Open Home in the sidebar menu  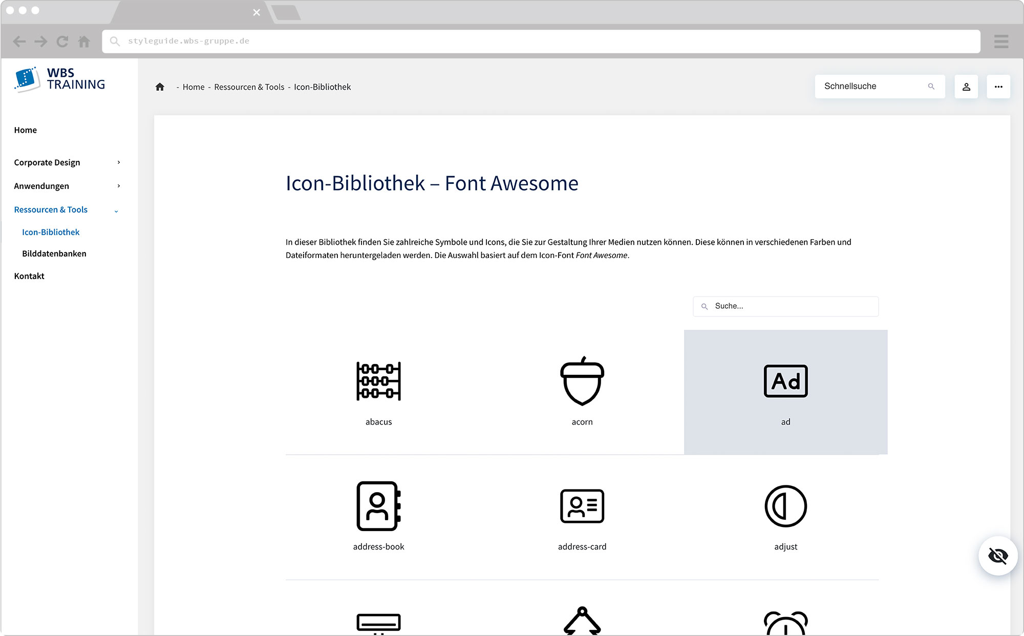coord(25,130)
